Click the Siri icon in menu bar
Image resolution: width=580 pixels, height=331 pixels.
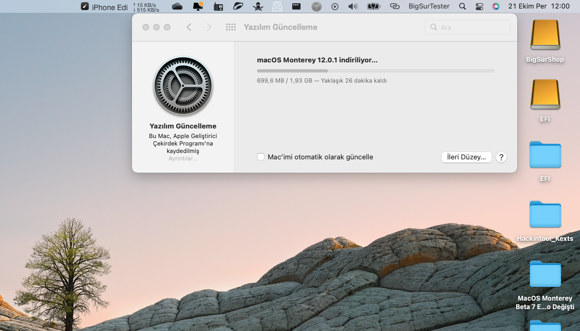[x=496, y=6]
